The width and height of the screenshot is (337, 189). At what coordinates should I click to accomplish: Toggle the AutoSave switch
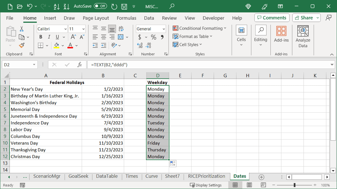[100, 6]
